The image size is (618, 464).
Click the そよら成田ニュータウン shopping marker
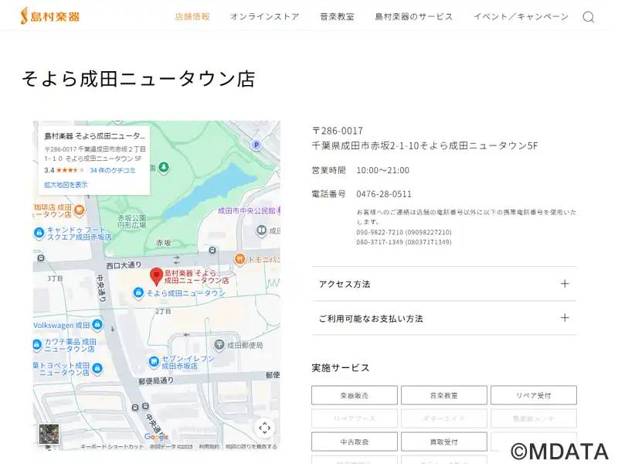tap(139, 293)
